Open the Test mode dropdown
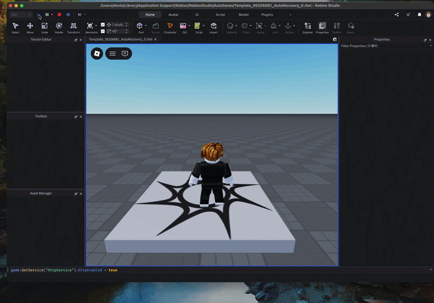434x303 pixels. (x=21, y=15)
